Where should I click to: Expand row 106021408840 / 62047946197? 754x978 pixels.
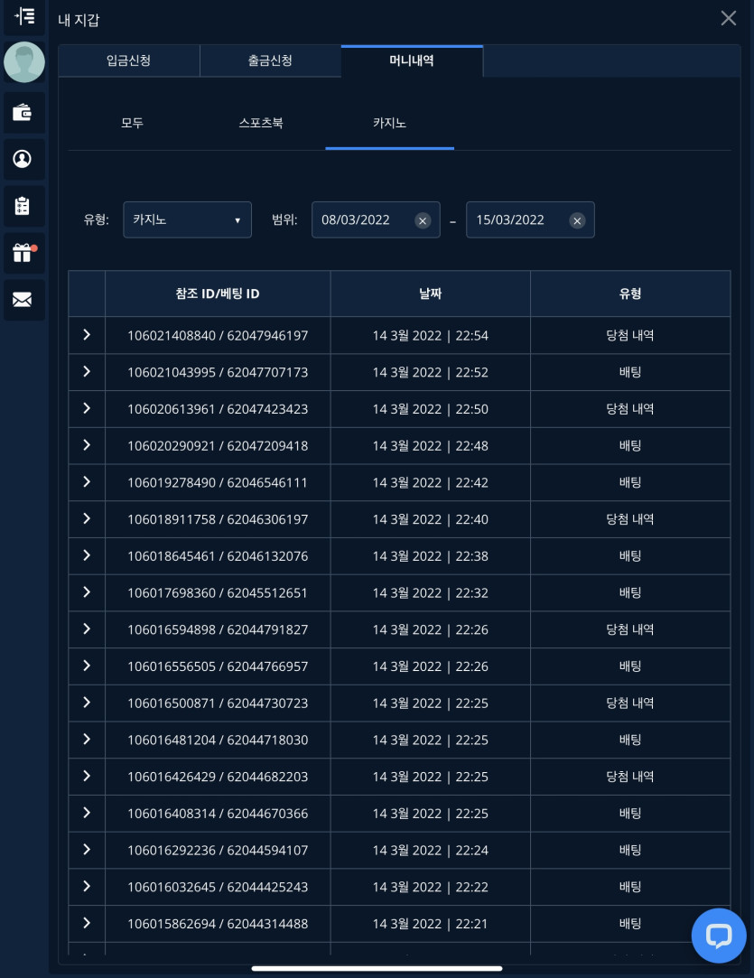coord(87,335)
